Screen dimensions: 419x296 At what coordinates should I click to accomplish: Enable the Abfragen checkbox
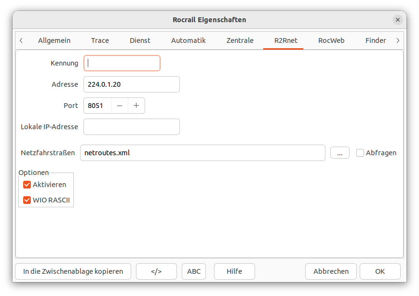point(360,153)
